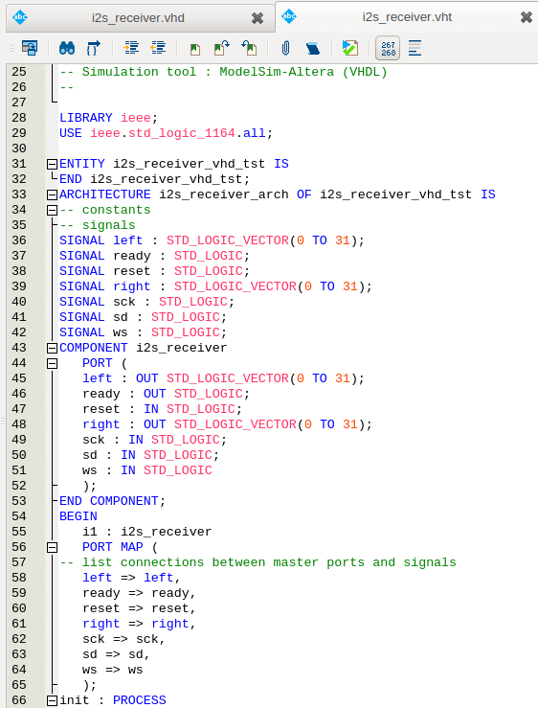Collapse the init : PROCESS fold on line 66
Viewport: 538px width, 708px height.
click(x=53, y=700)
